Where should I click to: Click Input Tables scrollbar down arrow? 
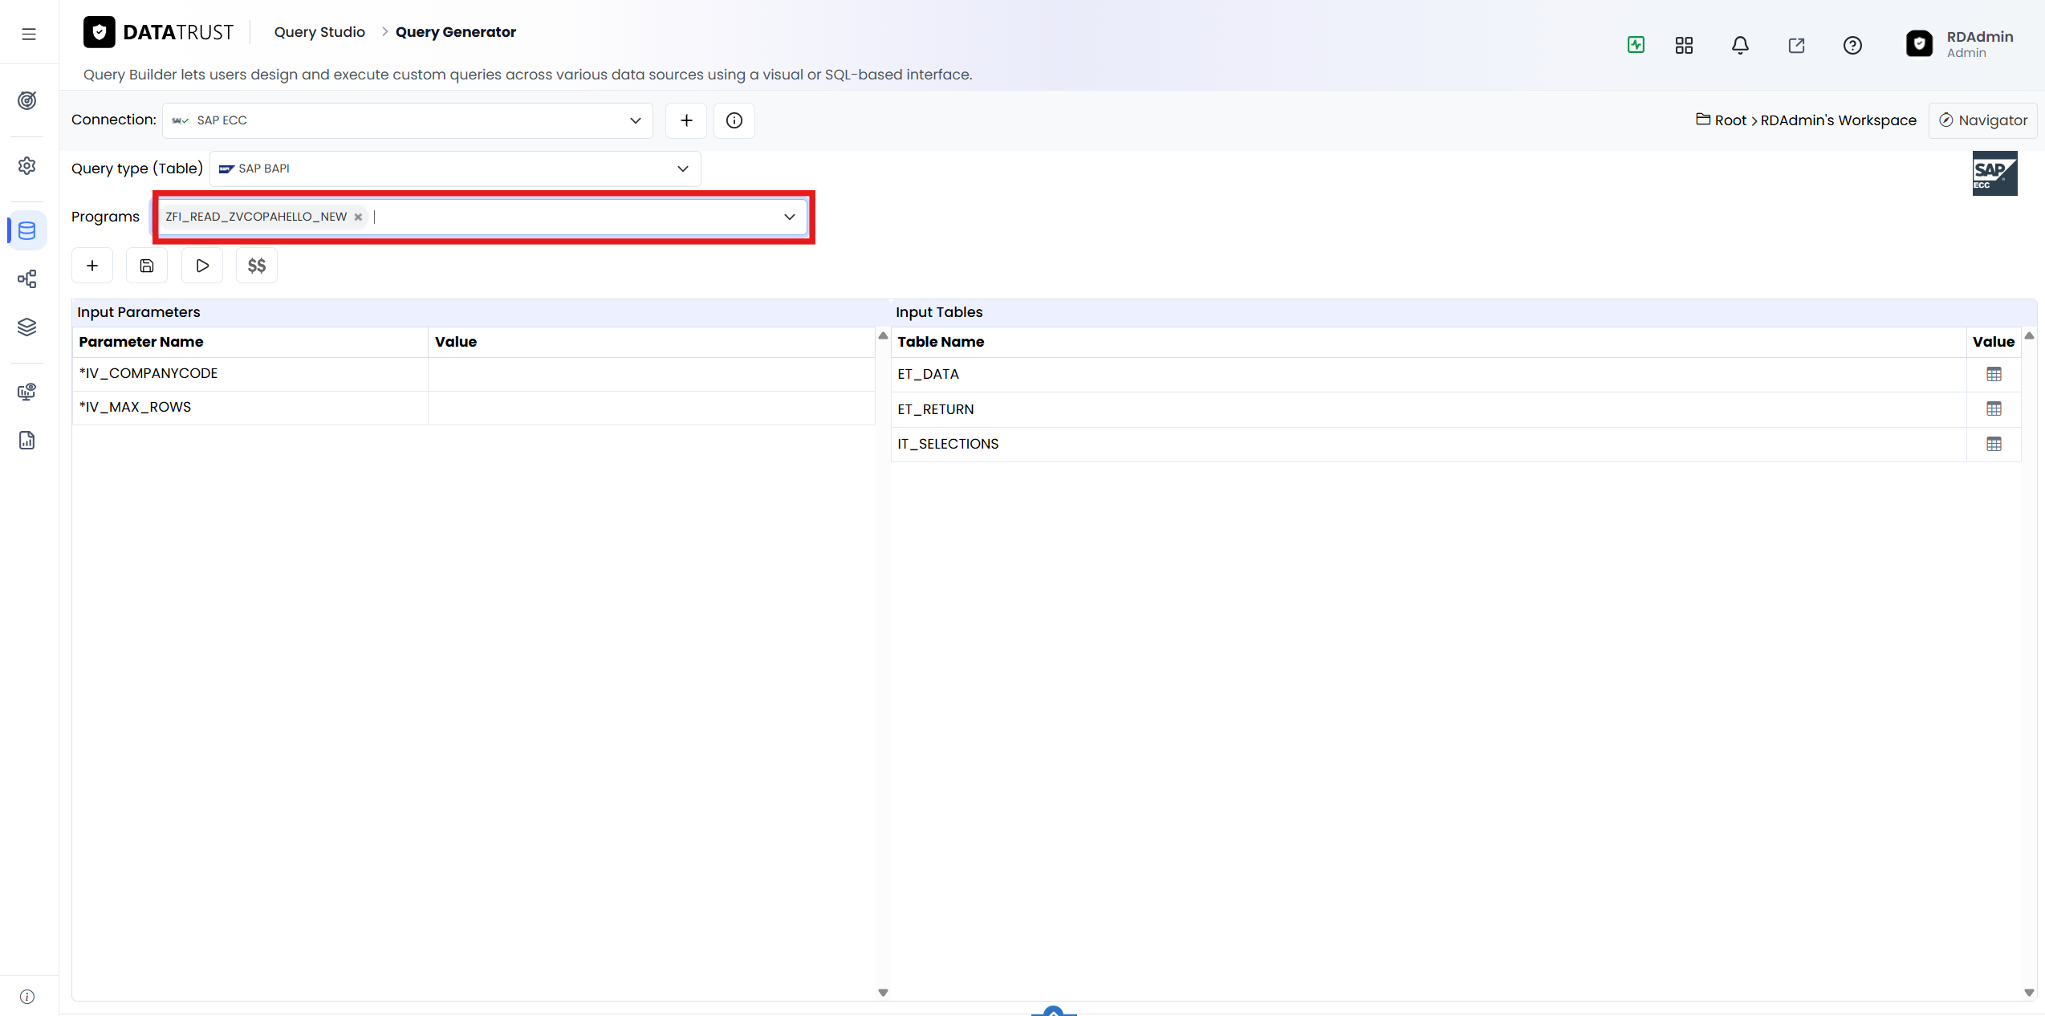point(2029,992)
